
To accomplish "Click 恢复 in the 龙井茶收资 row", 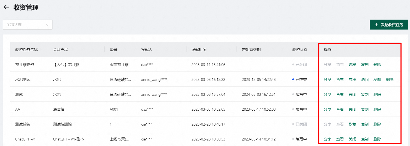I will 352,65.
